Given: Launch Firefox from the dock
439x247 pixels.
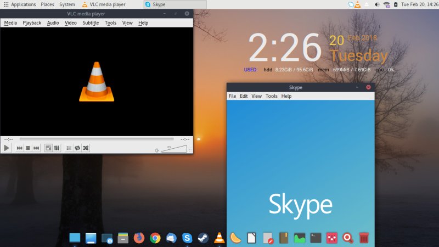Looking at the screenshot, I should click(139, 238).
